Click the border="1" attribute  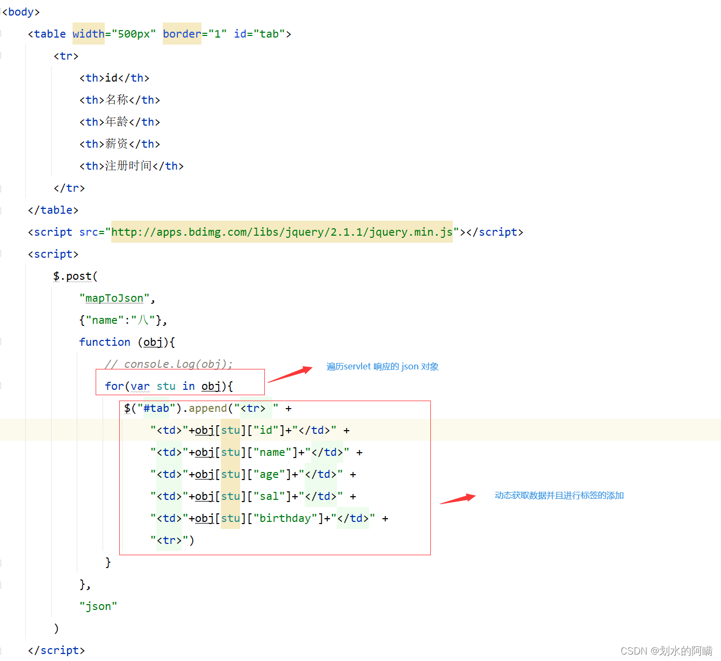(195, 34)
